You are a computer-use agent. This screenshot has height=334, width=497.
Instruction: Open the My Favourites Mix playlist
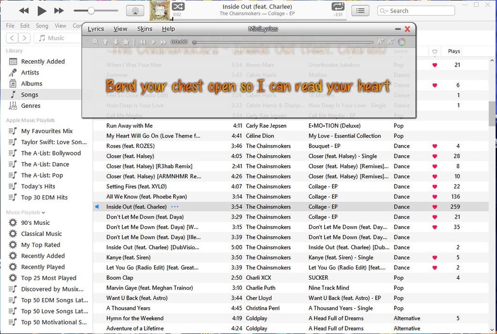(x=47, y=131)
